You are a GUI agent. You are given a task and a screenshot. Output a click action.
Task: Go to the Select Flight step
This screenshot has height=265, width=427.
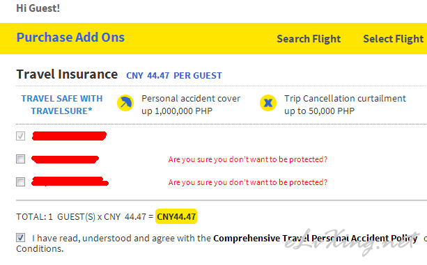pos(394,39)
